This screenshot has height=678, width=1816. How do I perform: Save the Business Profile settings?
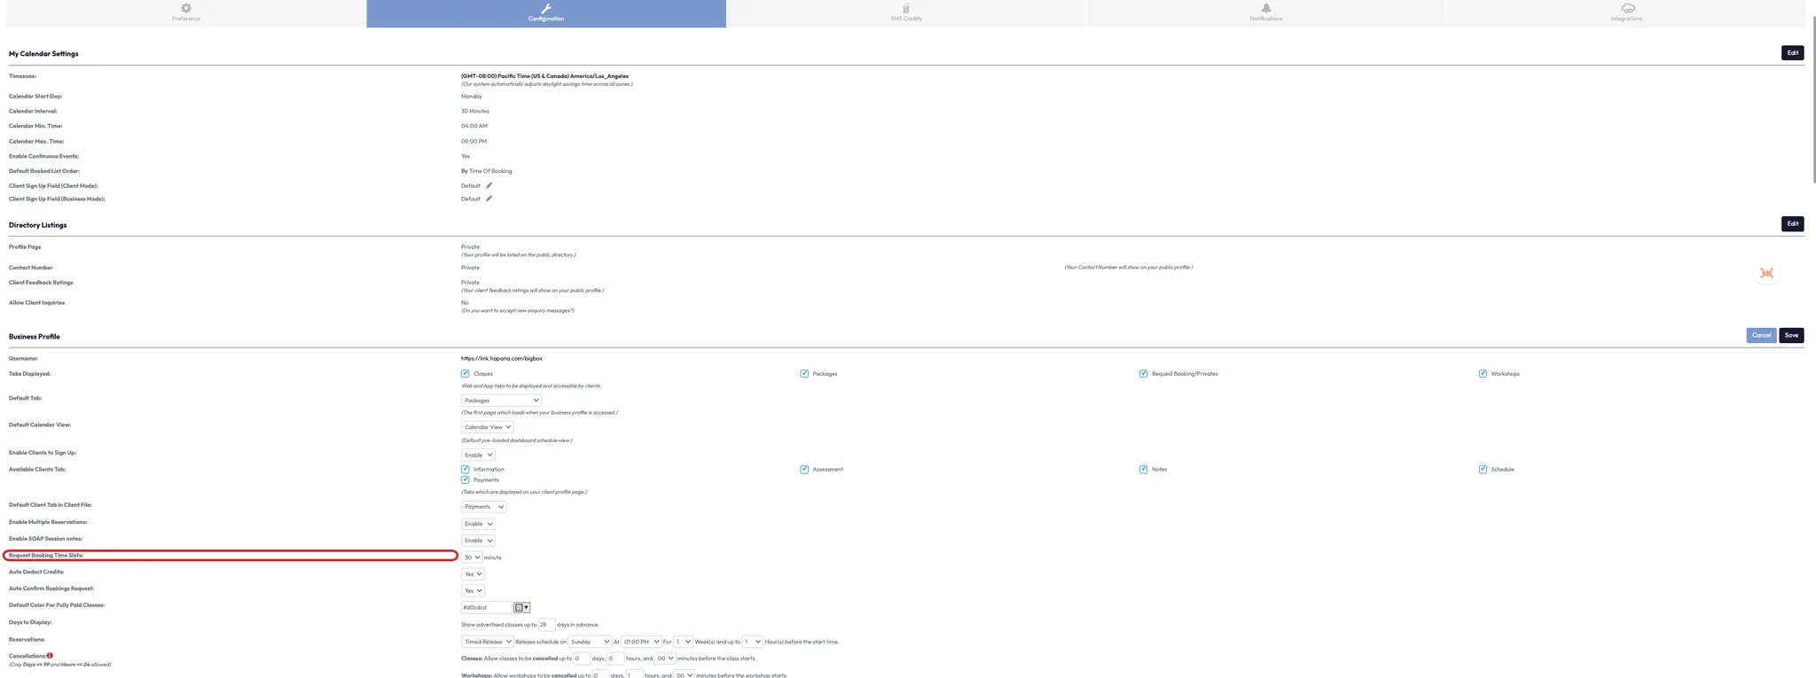coord(1790,336)
